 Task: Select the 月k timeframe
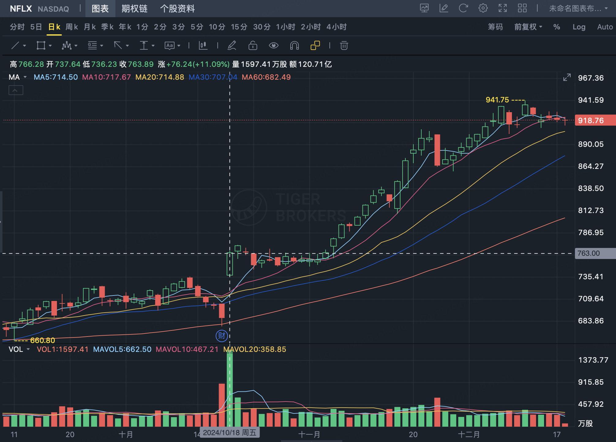click(x=90, y=27)
